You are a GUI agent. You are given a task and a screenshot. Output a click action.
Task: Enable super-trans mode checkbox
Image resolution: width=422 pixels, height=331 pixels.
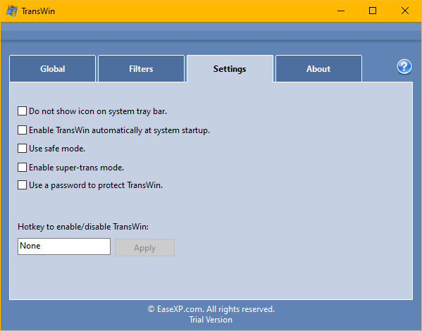tap(22, 167)
